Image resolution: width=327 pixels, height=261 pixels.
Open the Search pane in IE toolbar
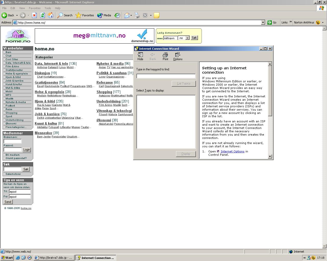tap(65, 15)
